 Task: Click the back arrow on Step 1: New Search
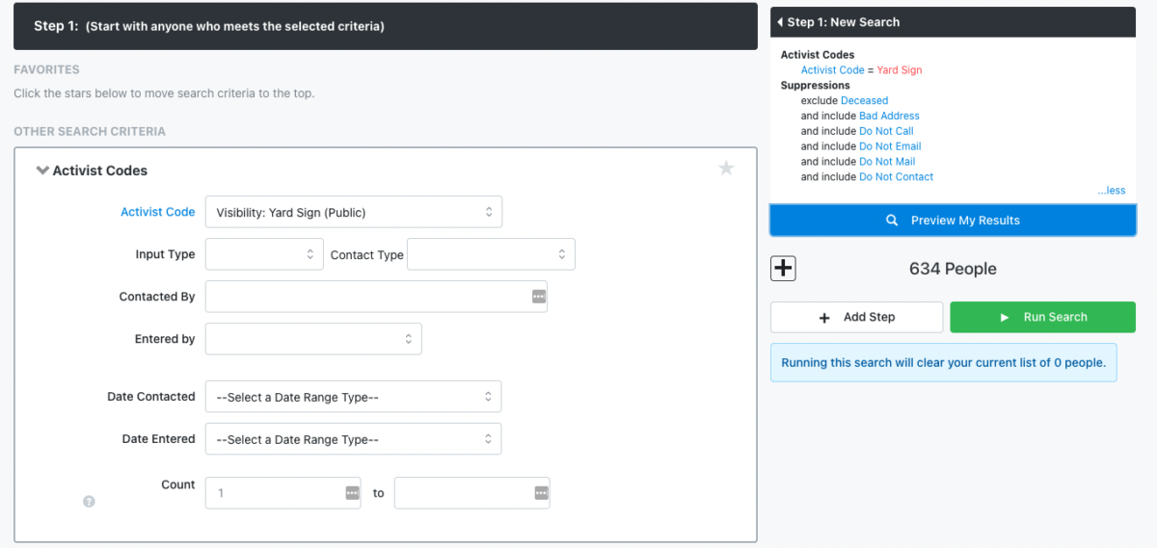pyautogui.click(x=779, y=22)
